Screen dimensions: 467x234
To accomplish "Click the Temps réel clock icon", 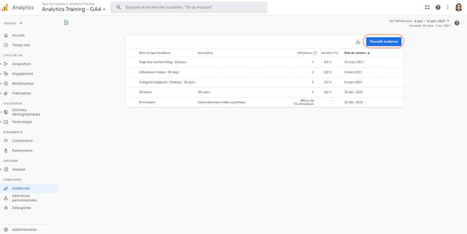I will [x=6, y=45].
